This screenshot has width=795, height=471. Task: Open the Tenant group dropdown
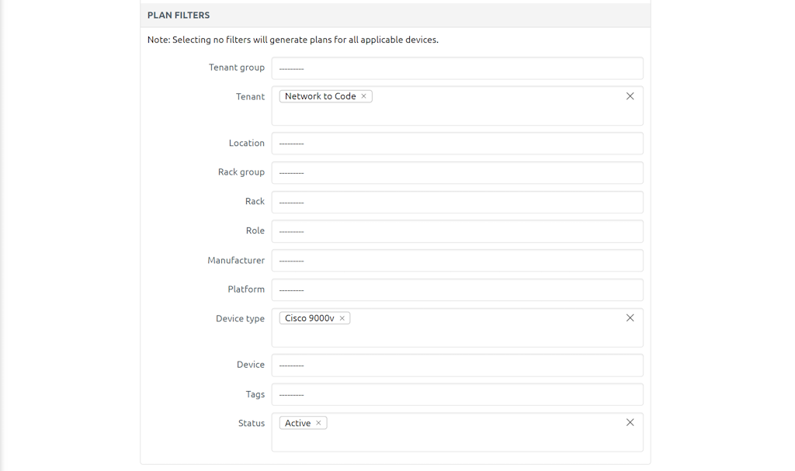[x=457, y=68]
